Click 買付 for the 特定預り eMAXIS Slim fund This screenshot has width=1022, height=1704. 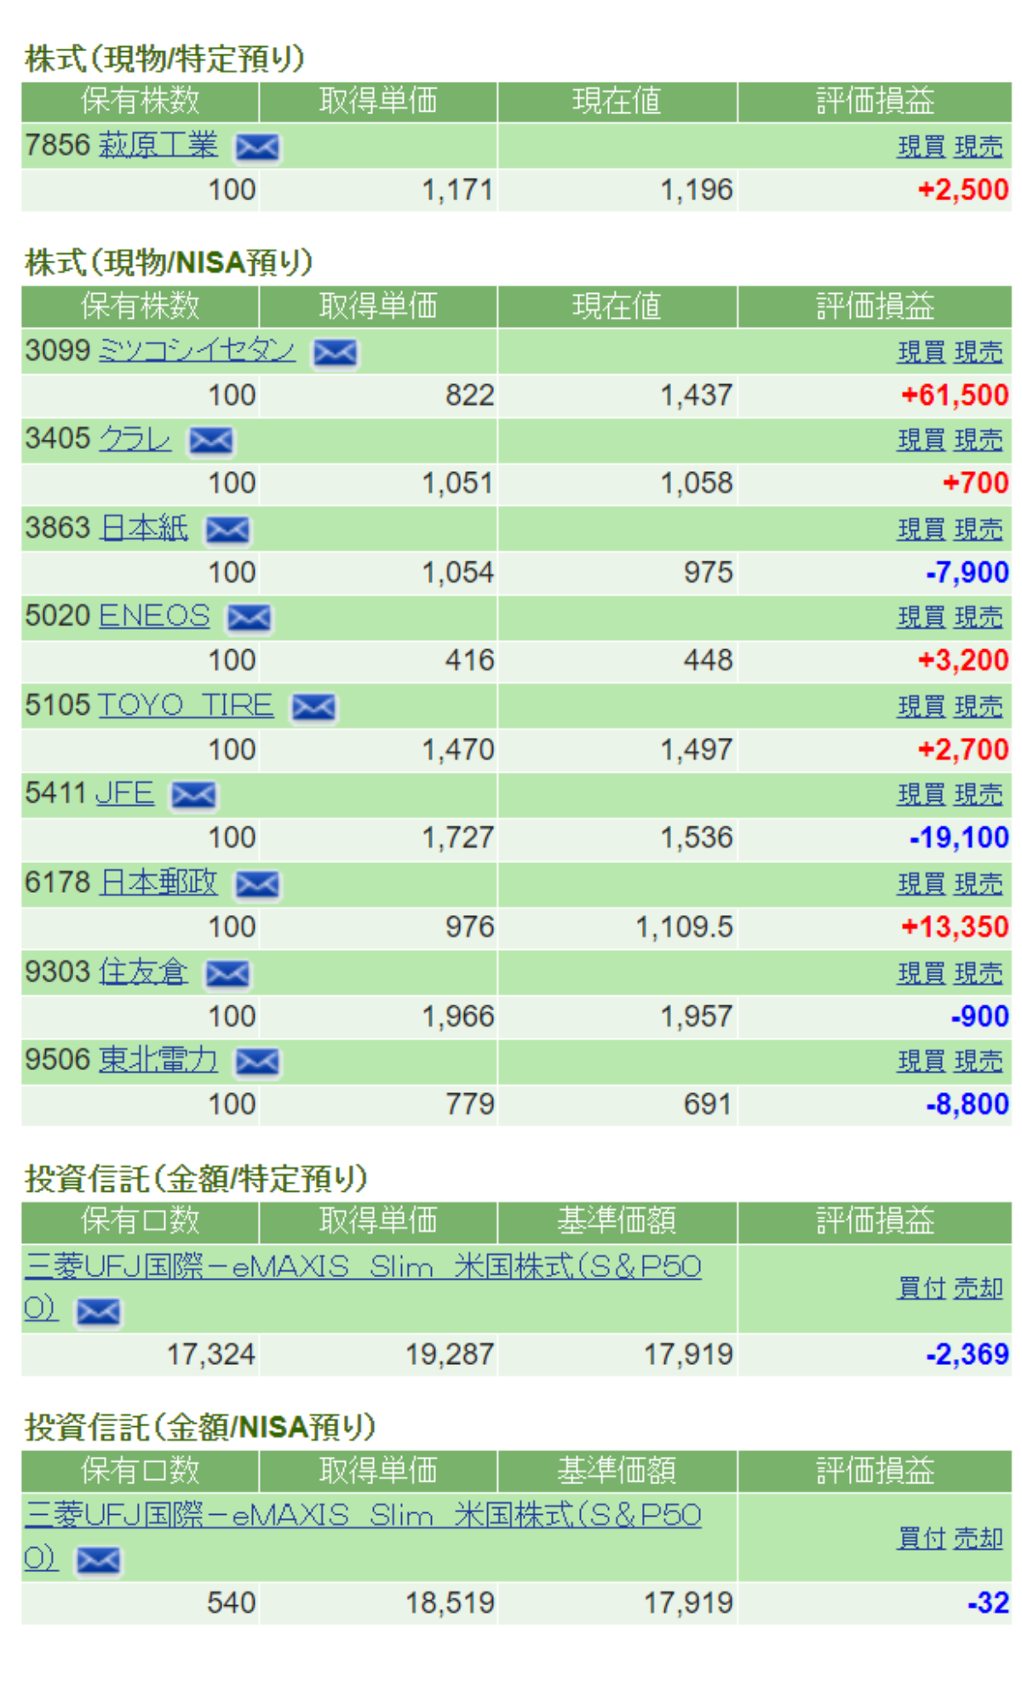[x=921, y=1287]
